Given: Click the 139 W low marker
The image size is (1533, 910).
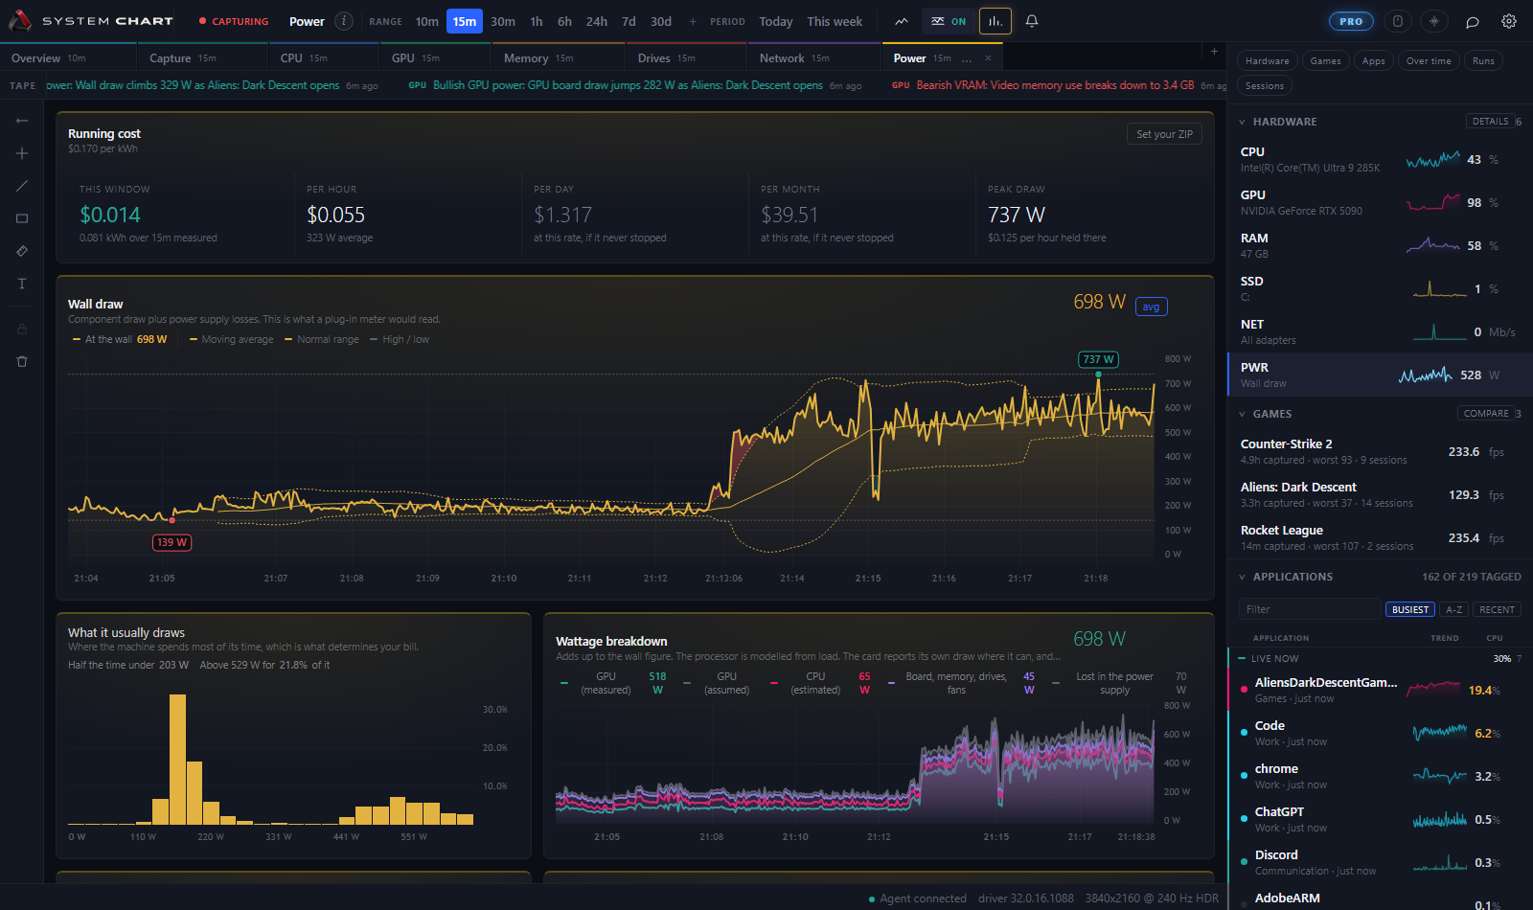Looking at the screenshot, I should click(172, 543).
